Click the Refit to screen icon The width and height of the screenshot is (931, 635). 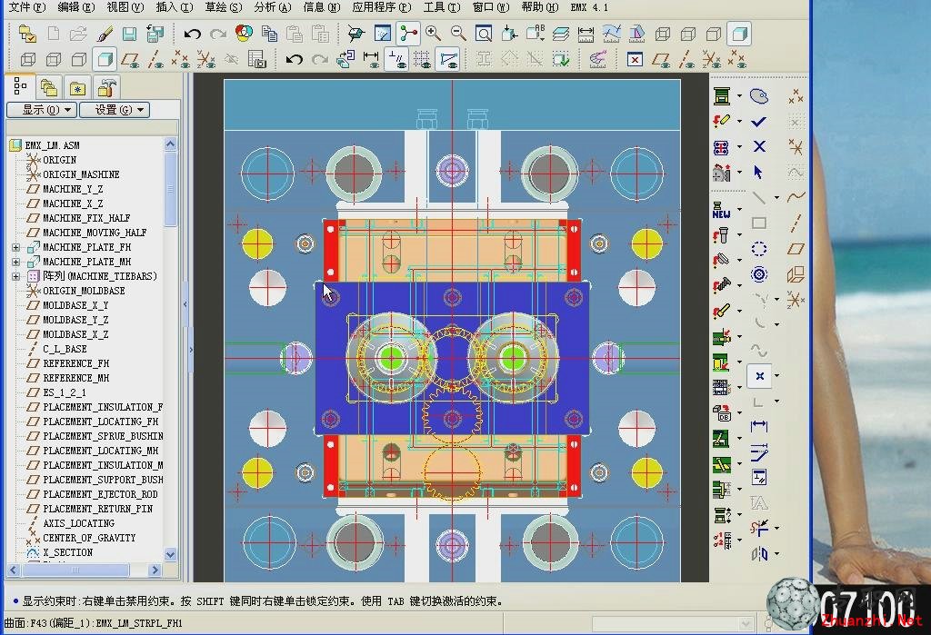(484, 34)
